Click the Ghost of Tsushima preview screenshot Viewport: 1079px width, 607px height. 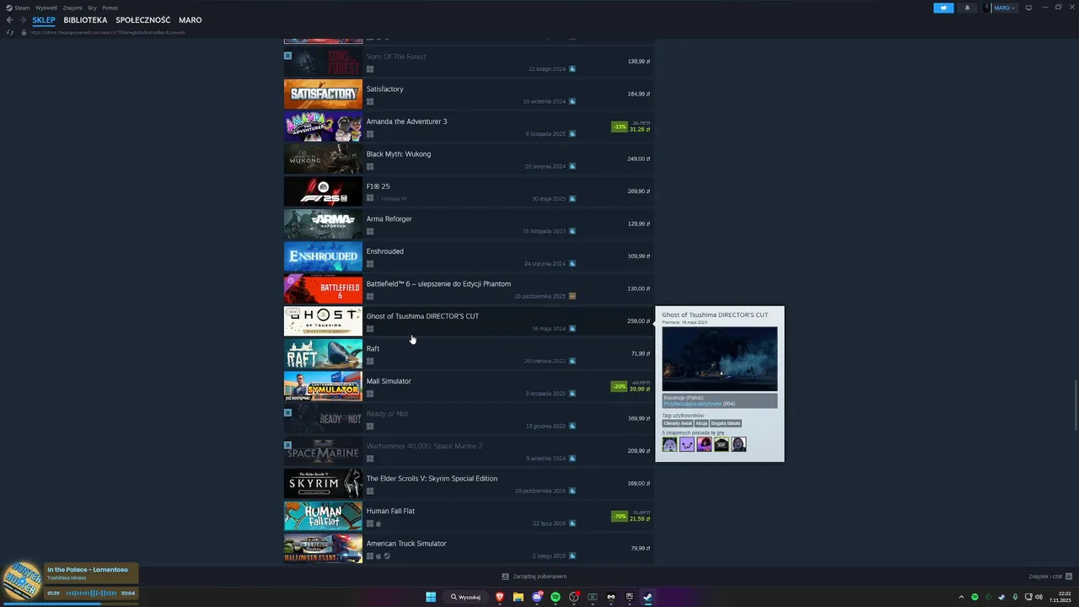pos(720,359)
